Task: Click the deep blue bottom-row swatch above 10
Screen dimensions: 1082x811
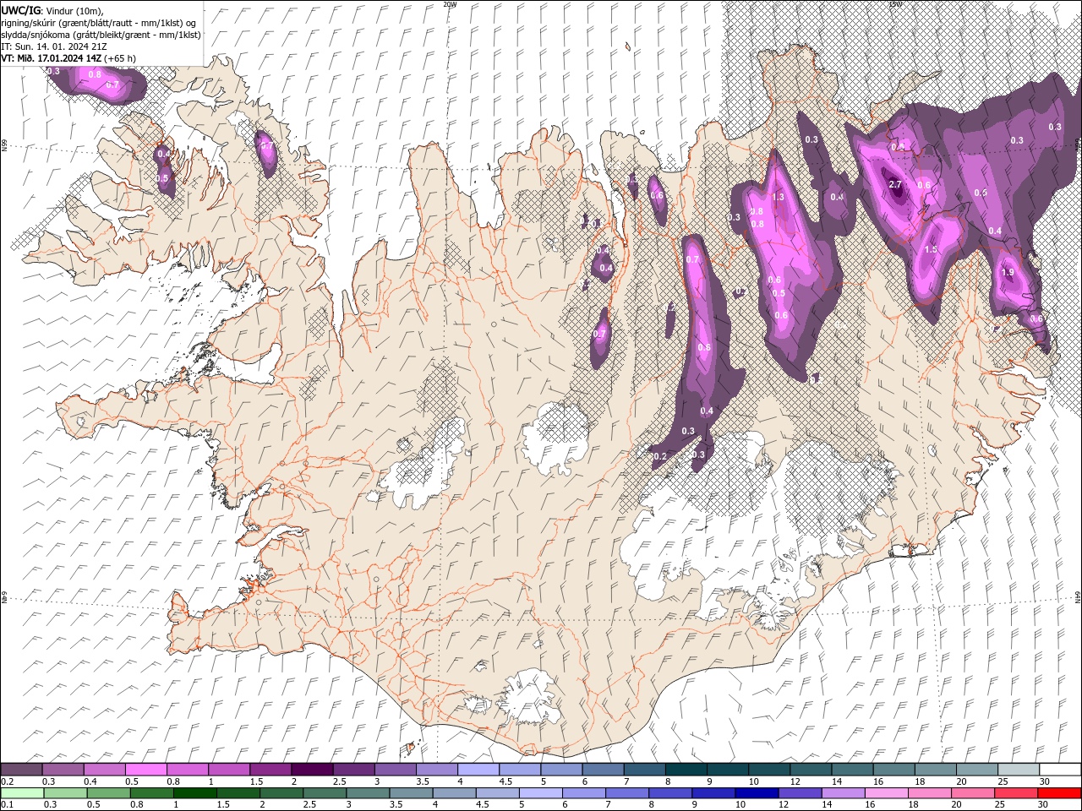Action: pyautogui.click(x=757, y=793)
